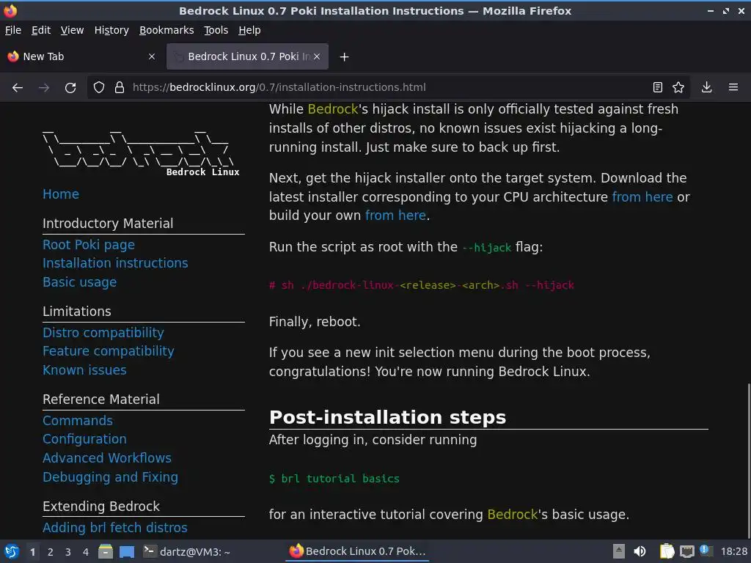Open the tracking protection shield
This screenshot has height=563, width=751.
pos(99,88)
